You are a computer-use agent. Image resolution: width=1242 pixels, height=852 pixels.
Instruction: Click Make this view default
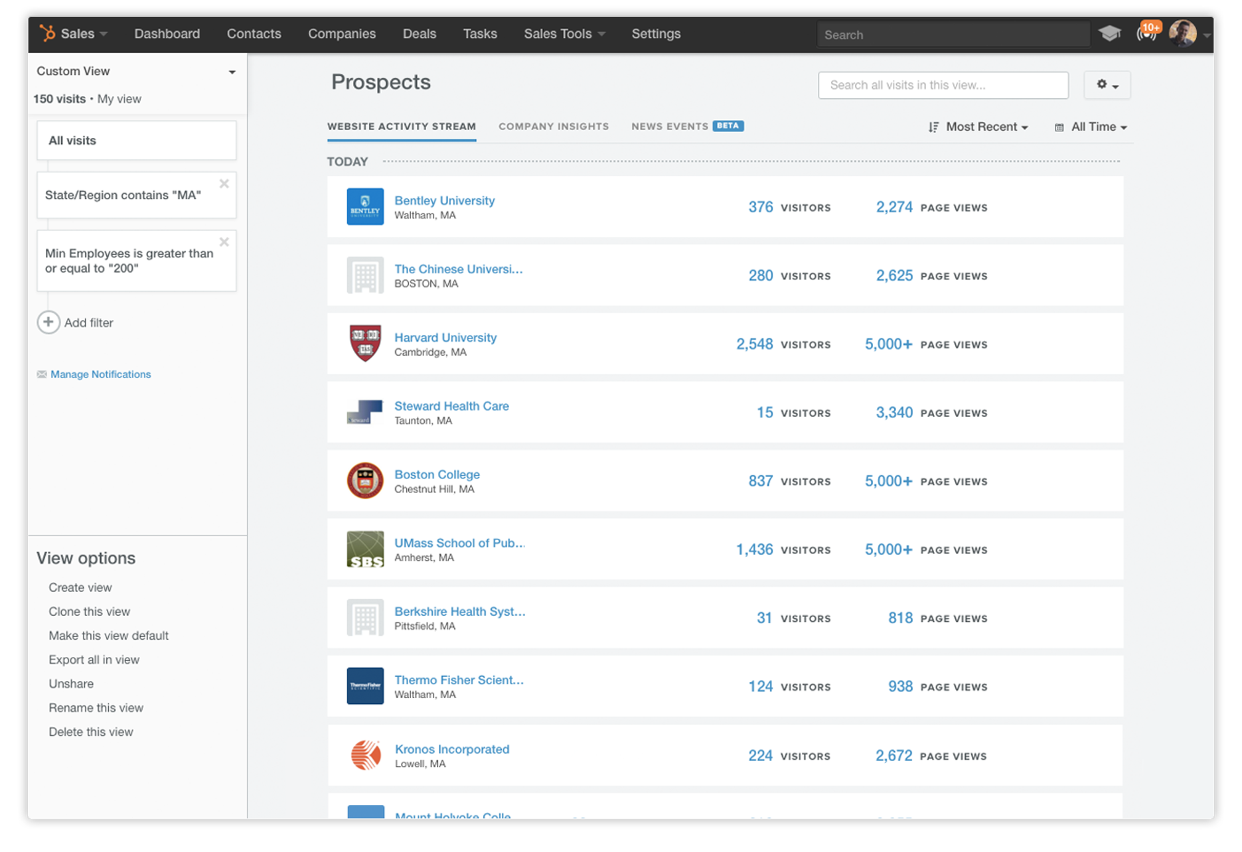[x=108, y=635]
